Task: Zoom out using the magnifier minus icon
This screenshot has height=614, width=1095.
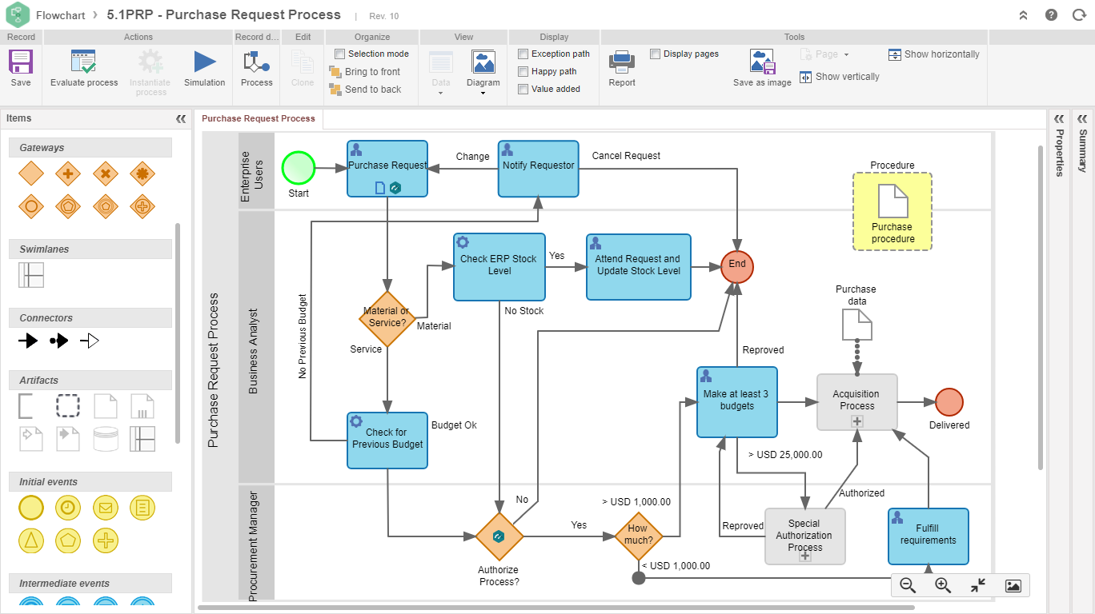Action: pyautogui.click(x=908, y=585)
